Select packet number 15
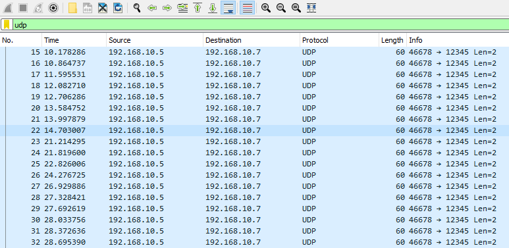 click(x=254, y=52)
